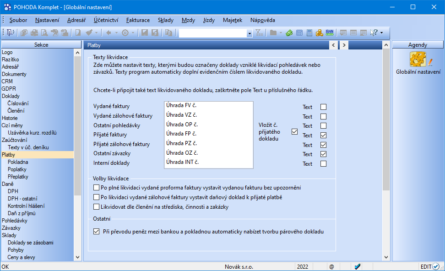This screenshot has height=271, width=445.
Task: Click the grayed printer icon
Action: [34, 33]
